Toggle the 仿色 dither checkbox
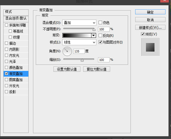The image size is (171, 139). [x=100, y=23]
